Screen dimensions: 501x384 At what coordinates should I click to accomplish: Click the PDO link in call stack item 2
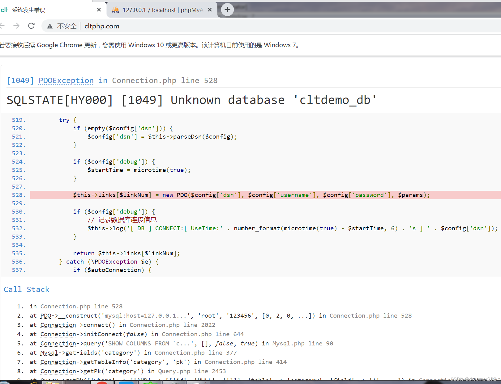(x=46, y=315)
